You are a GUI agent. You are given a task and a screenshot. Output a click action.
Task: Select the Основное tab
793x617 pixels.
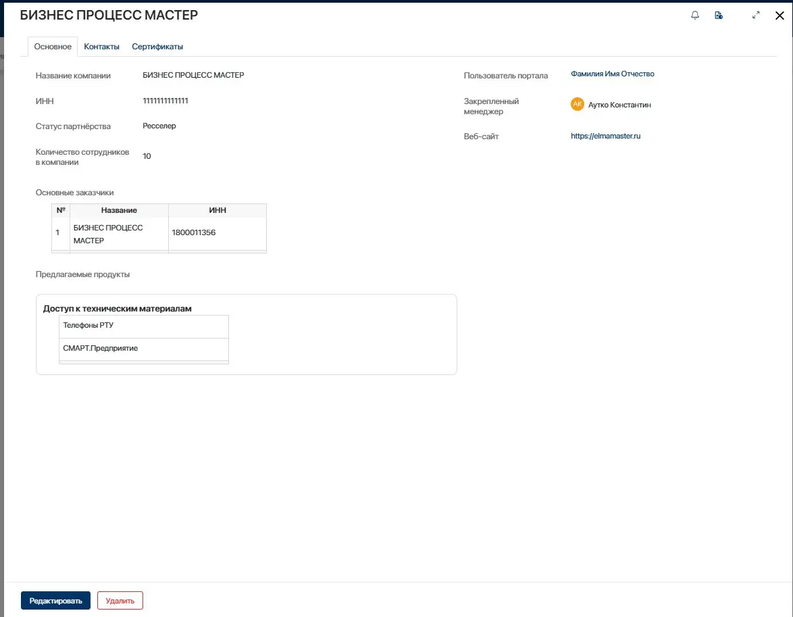(53, 47)
